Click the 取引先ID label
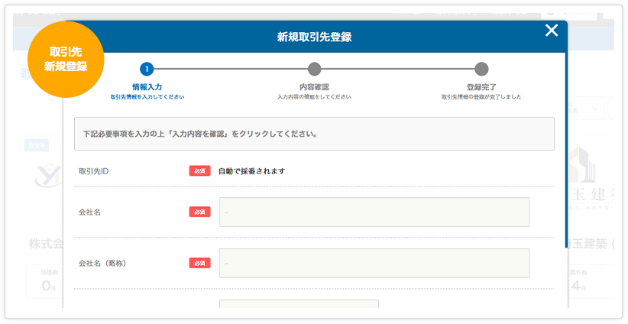Screen dimensions: 628x324 point(93,171)
